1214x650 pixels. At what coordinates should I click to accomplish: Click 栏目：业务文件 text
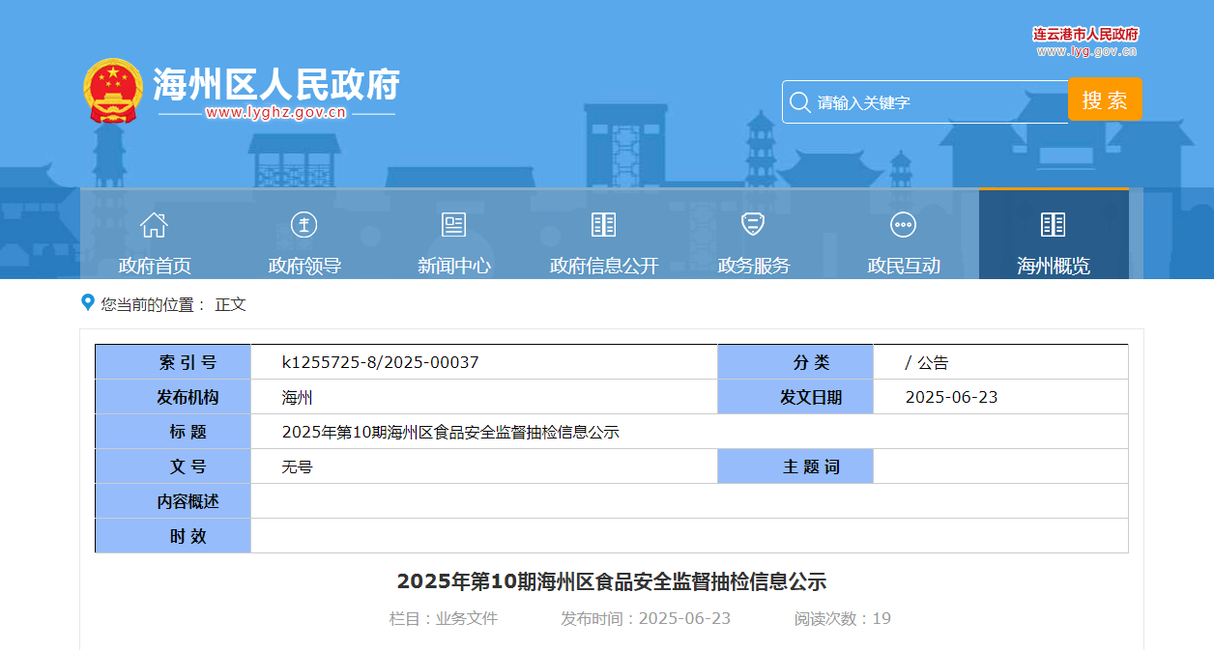[x=444, y=619]
